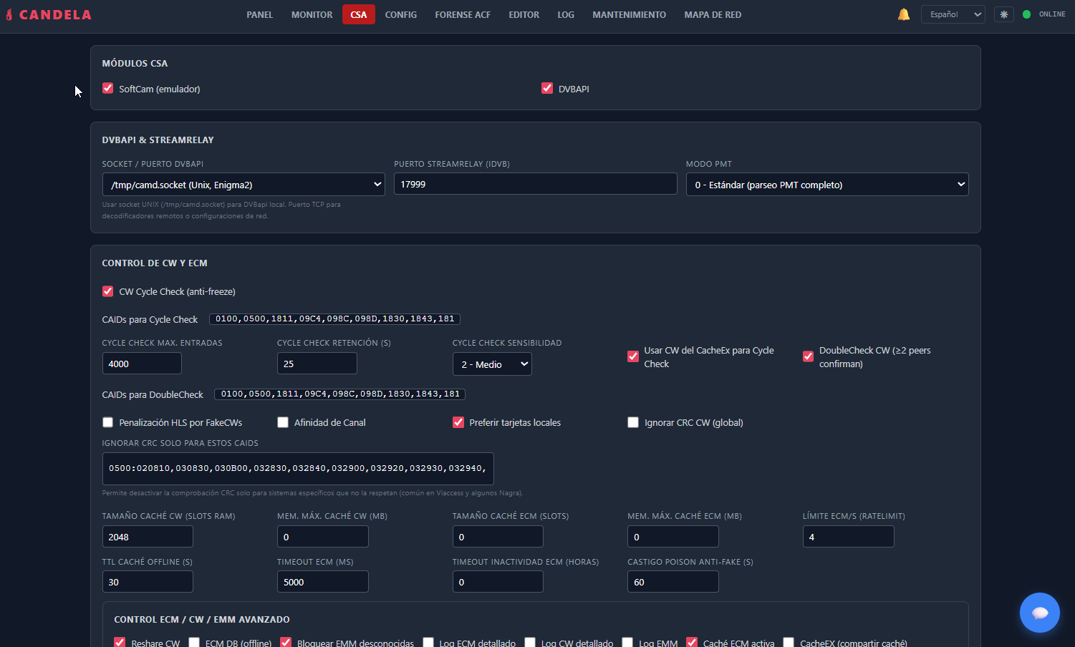Toggle Usar CW del CacheEx para Cycle Check
The height and width of the screenshot is (647, 1075).
tap(633, 356)
